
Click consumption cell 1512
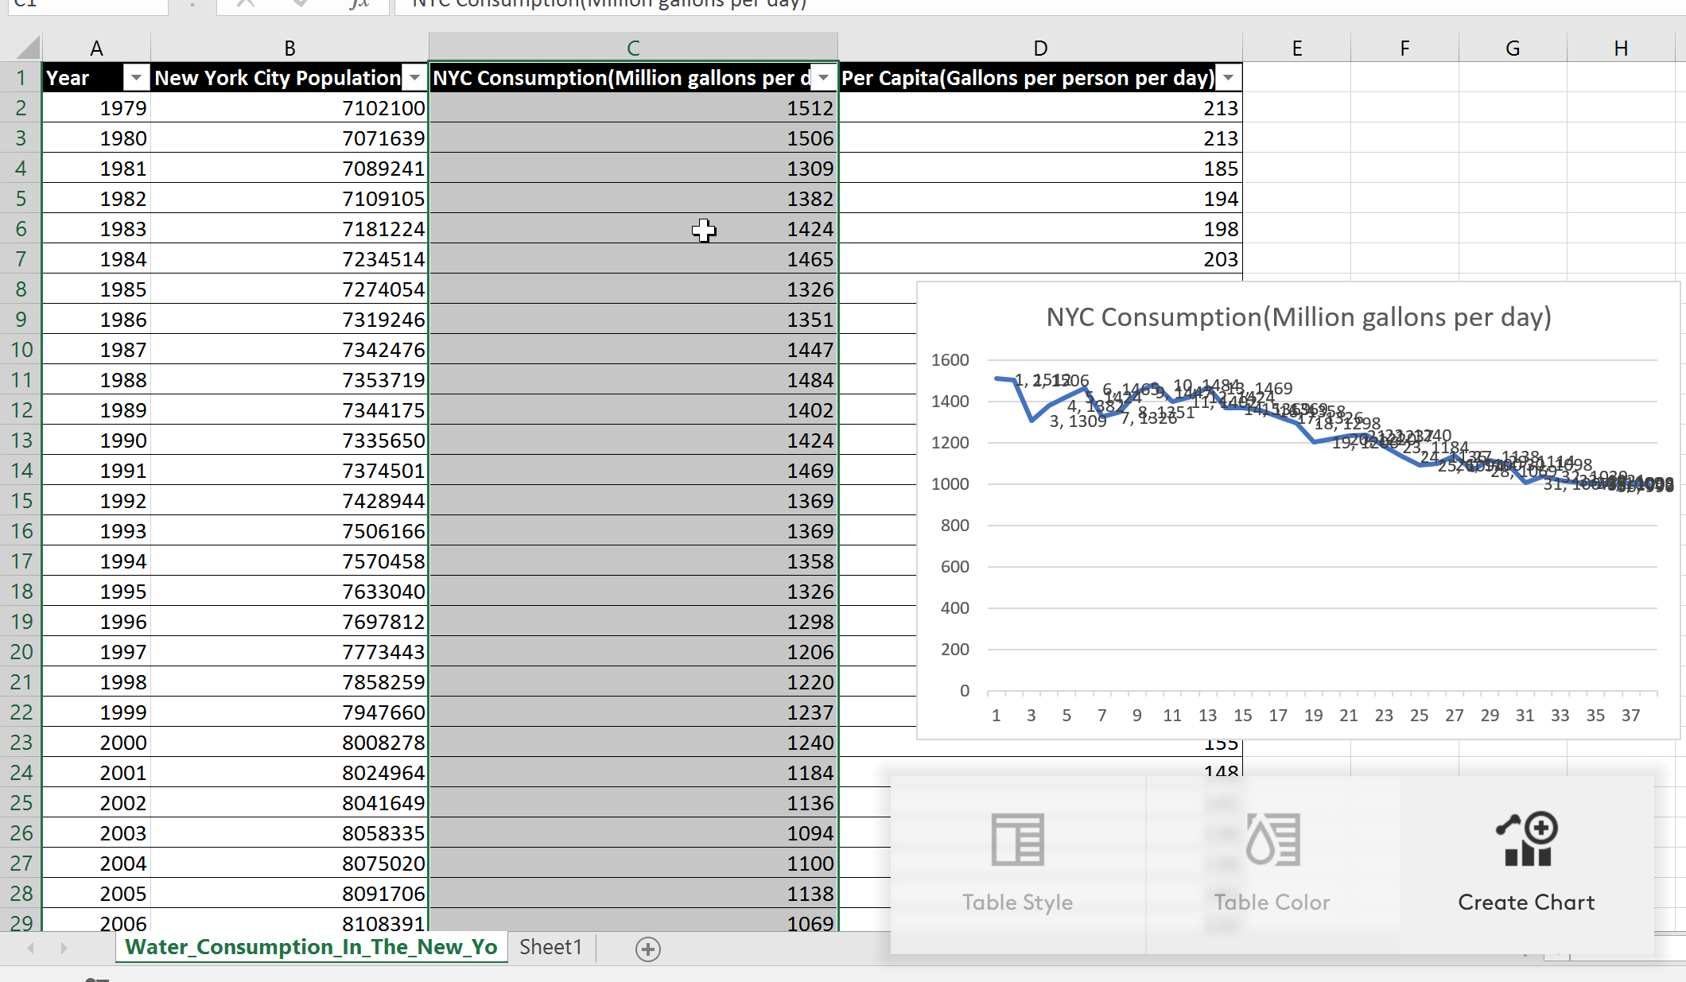point(633,108)
